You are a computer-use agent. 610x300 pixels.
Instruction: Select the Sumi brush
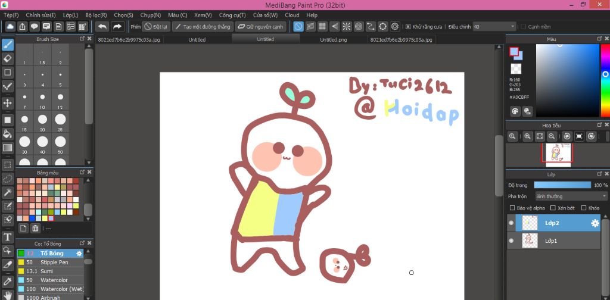(50, 271)
